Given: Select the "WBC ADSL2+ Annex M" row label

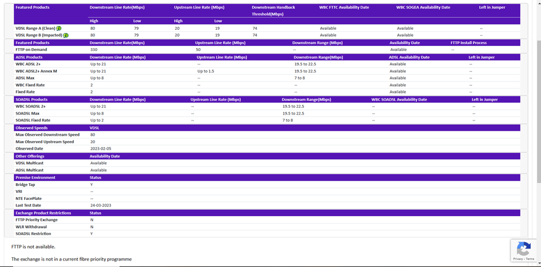Looking at the screenshot, I should click(36, 71).
